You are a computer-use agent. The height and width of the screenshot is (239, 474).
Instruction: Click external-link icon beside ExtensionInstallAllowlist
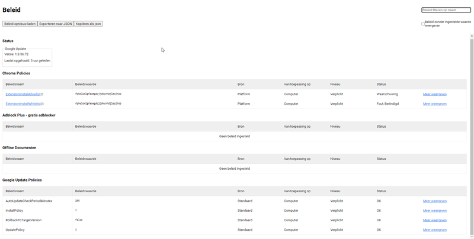[x=42, y=94]
